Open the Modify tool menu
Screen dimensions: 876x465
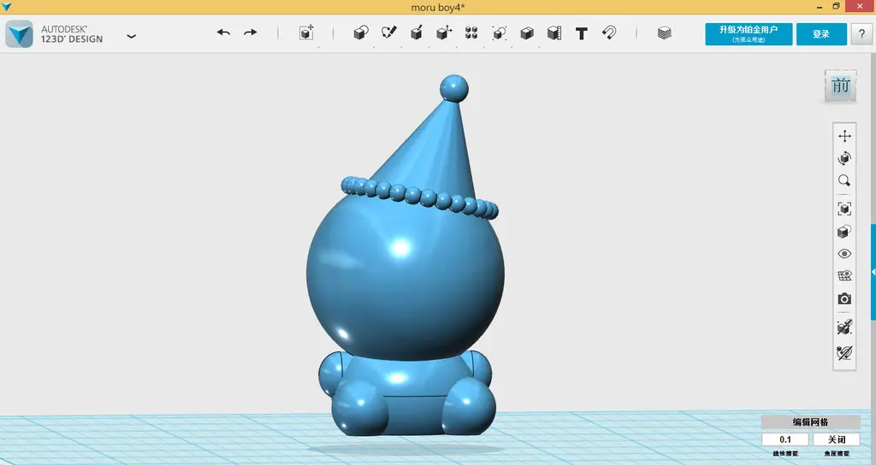pyautogui.click(x=444, y=33)
